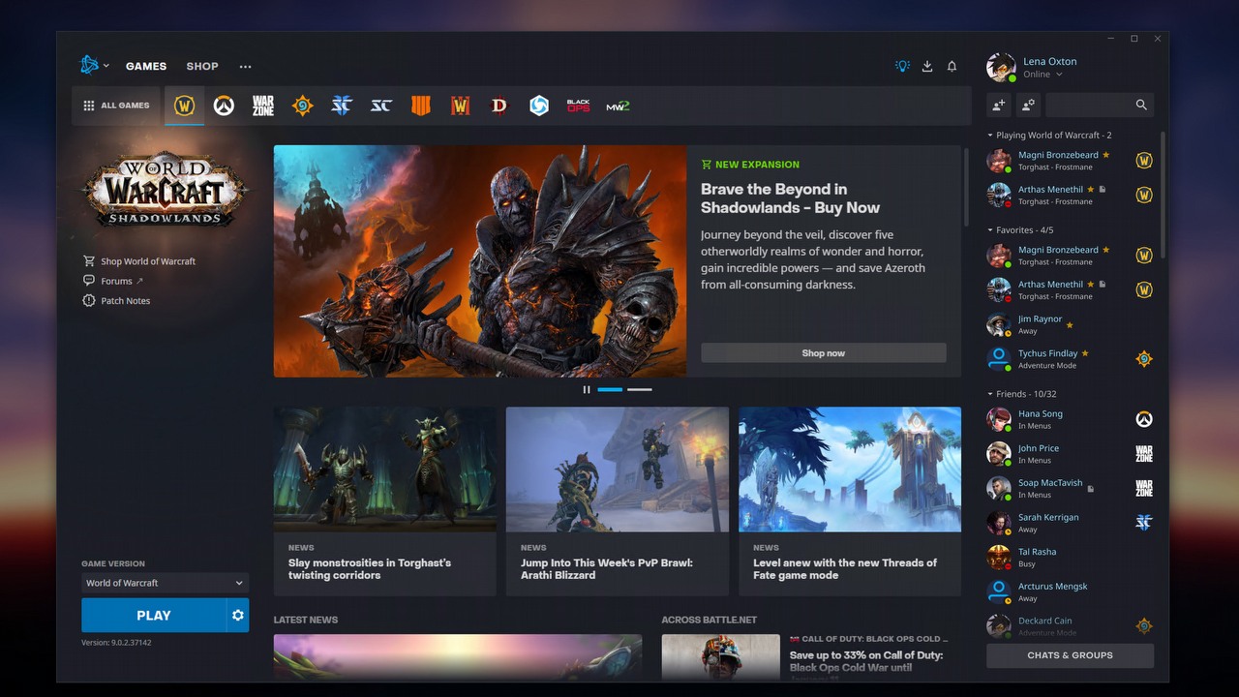Viewport: 1239px width, 697px height.
Task: Select Jim Raynor in Favorites
Action: (x=1070, y=324)
